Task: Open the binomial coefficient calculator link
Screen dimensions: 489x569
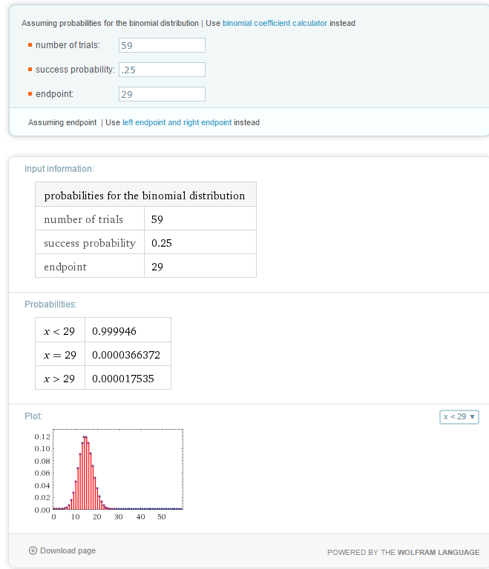Action: [275, 23]
